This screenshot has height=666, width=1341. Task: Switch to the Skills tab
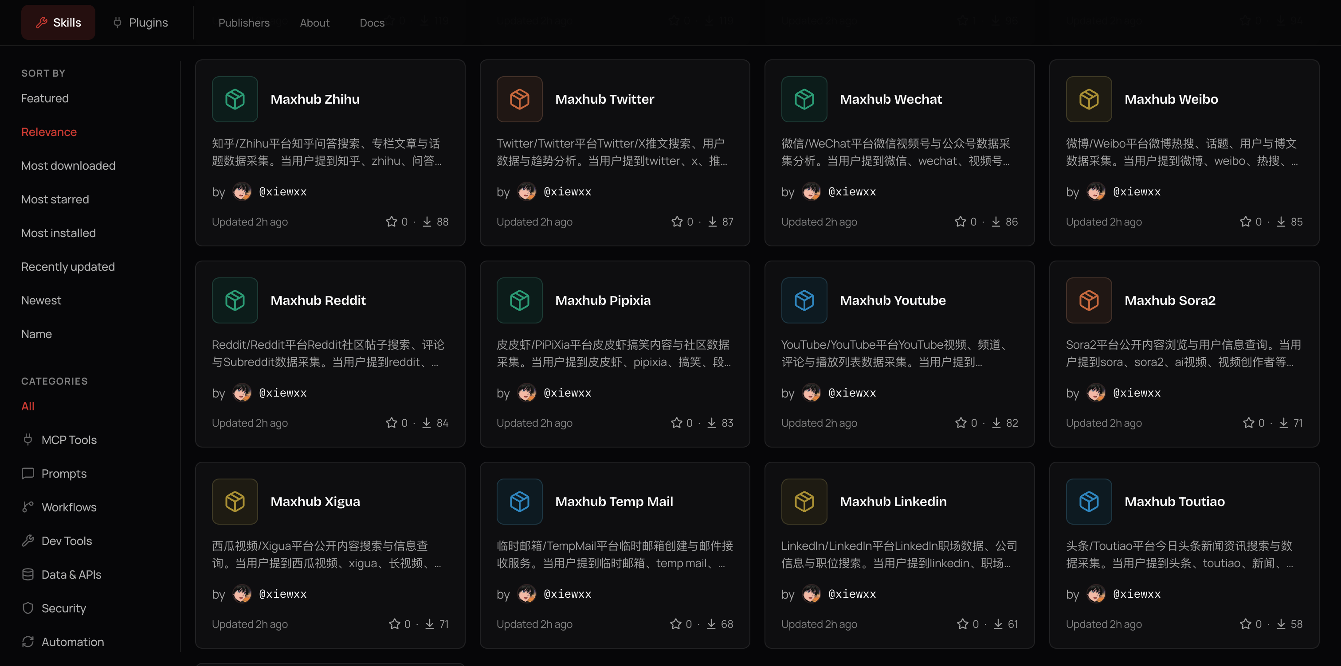[58, 22]
